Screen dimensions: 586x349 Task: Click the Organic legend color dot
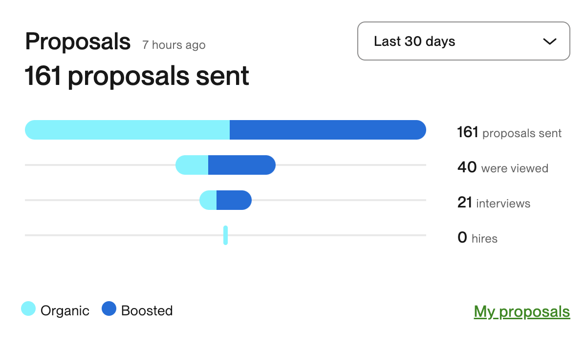pos(29,309)
